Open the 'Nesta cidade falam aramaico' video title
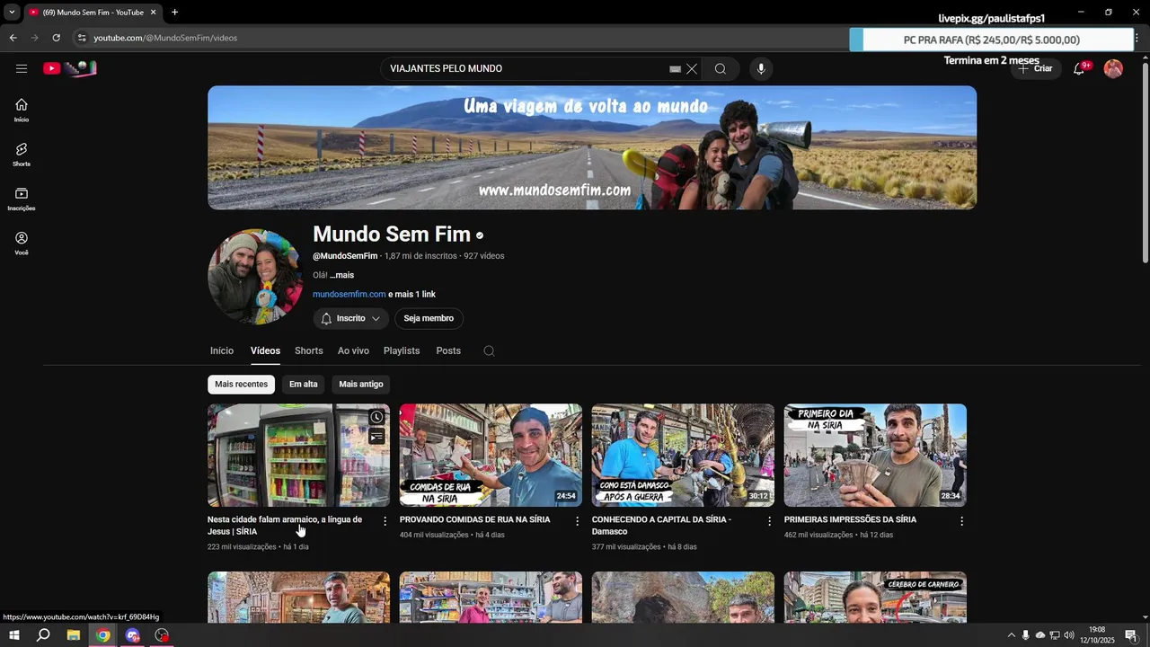The width and height of the screenshot is (1150, 647). pos(285,526)
